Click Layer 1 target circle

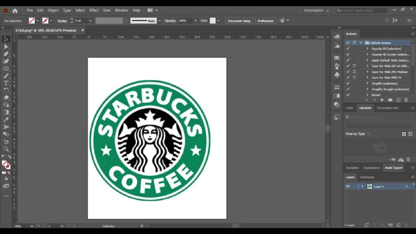coord(407,186)
